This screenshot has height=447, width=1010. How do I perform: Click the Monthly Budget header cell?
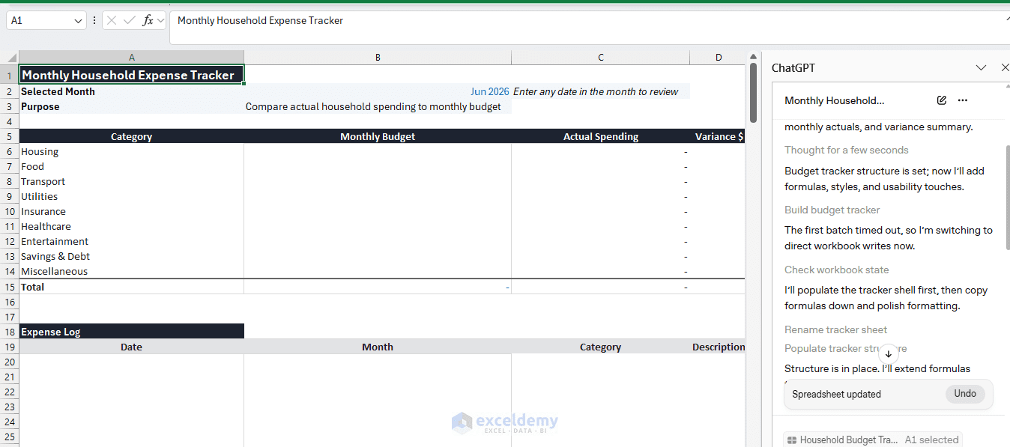tap(378, 136)
